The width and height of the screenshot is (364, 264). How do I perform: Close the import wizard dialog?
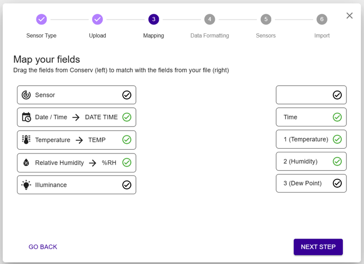pos(349,16)
